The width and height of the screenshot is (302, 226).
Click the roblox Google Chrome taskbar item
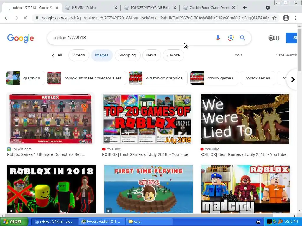pyautogui.click(x=55, y=222)
